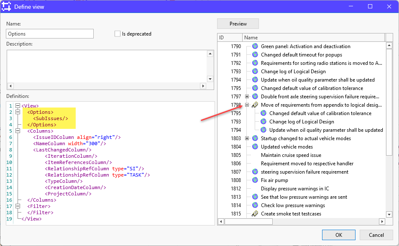The image size is (399, 246).
Task: Click the LastChangedColumn line
Action: 62,150
